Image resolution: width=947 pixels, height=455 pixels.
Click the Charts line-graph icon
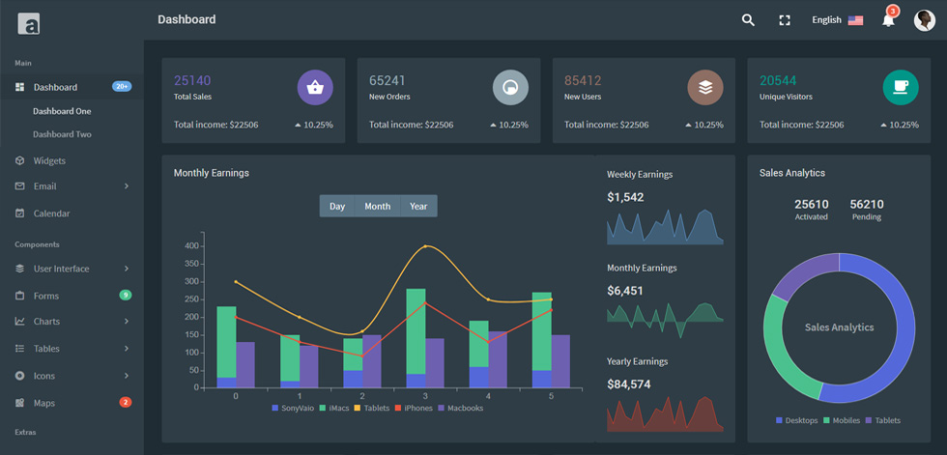tap(20, 321)
